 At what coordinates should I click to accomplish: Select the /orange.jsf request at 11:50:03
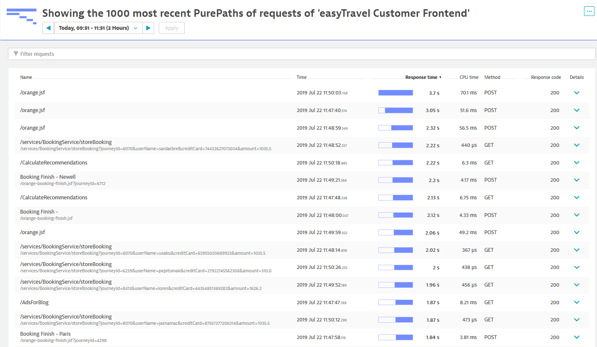(33, 93)
